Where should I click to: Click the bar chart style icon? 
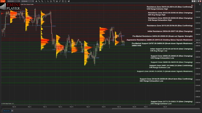(x=36, y=1)
